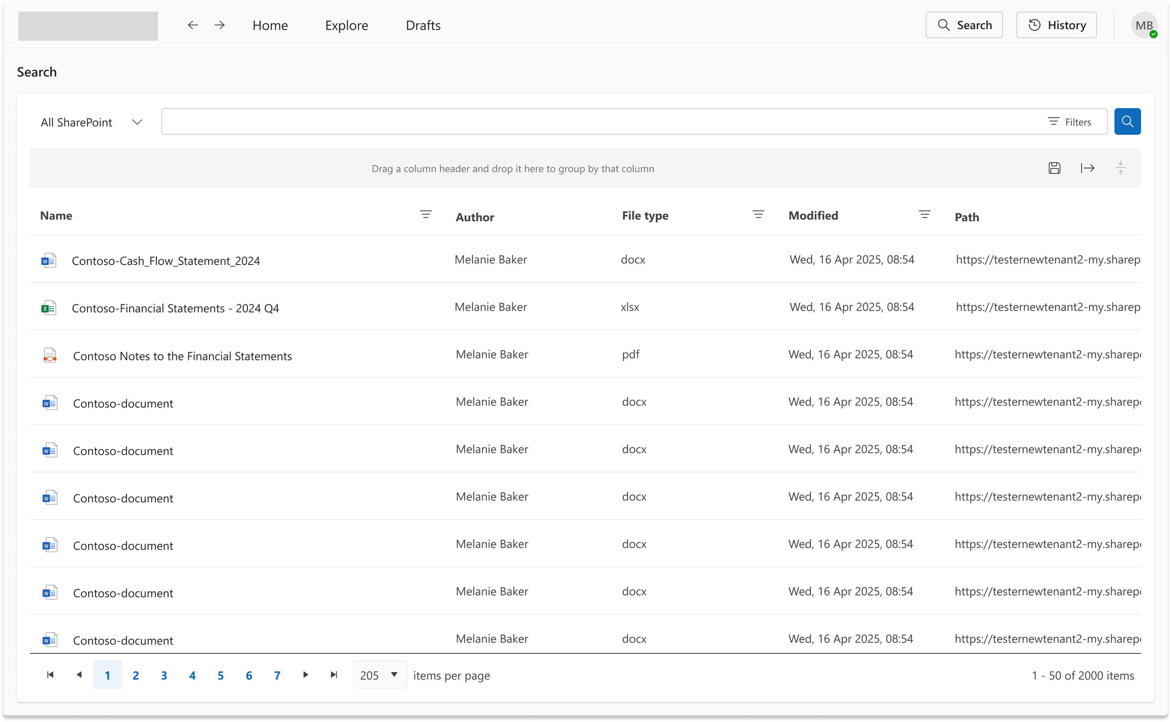
Task: Select the pdf file type cell
Action: [x=630, y=354]
